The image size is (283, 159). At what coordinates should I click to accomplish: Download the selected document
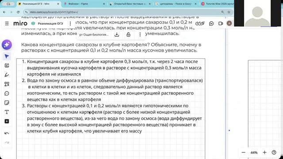(117, 34)
